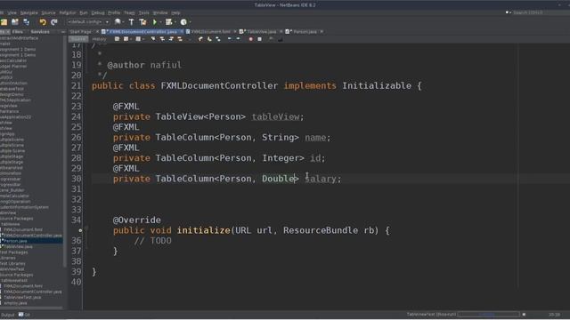The height and width of the screenshot is (320, 570).
Task: Minimize the Projects side panel
Action: coord(63,32)
